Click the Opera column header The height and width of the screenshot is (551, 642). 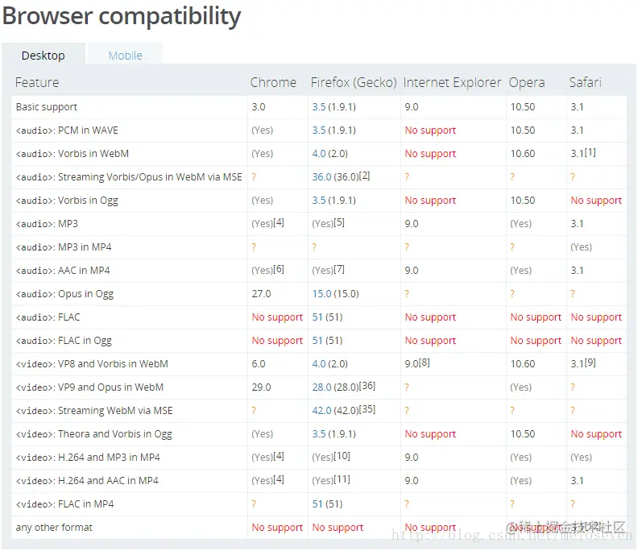pyautogui.click(x=527, y=82)
